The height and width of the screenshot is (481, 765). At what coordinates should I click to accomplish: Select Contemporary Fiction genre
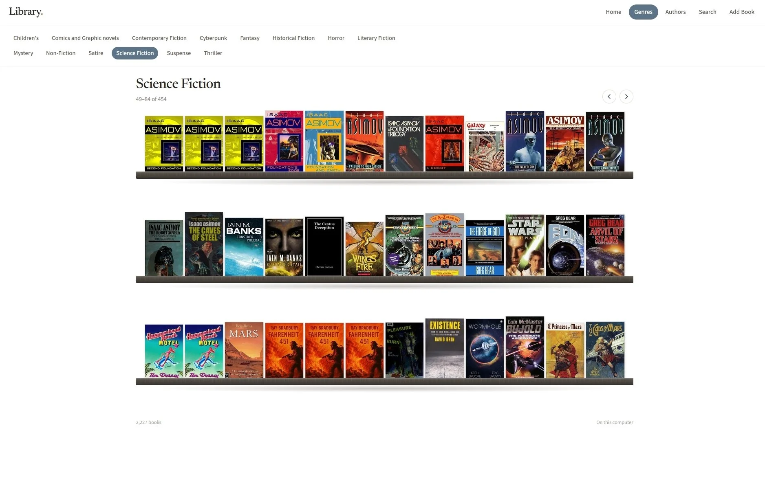point(159,38)
